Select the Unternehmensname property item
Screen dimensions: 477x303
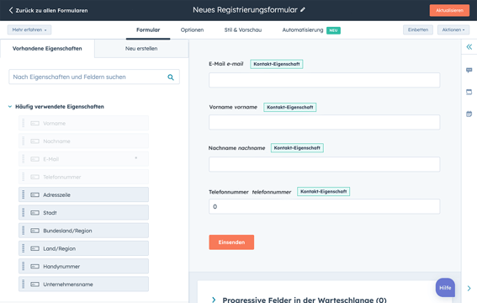tap(83, 284)
